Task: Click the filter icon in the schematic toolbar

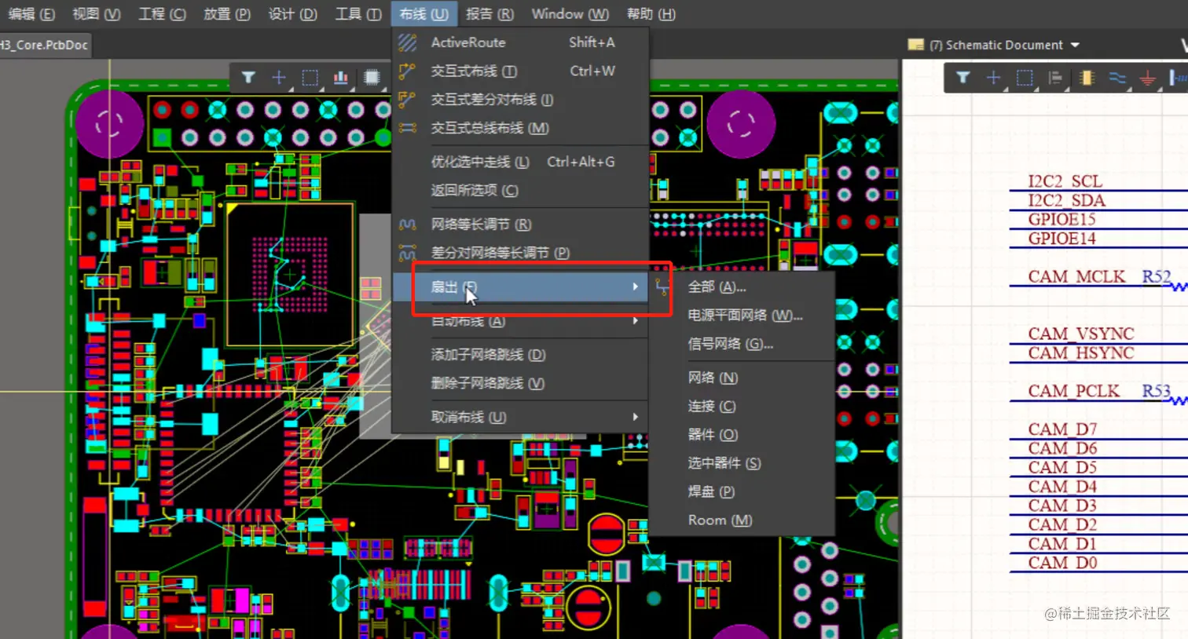Action: [962, 77]
